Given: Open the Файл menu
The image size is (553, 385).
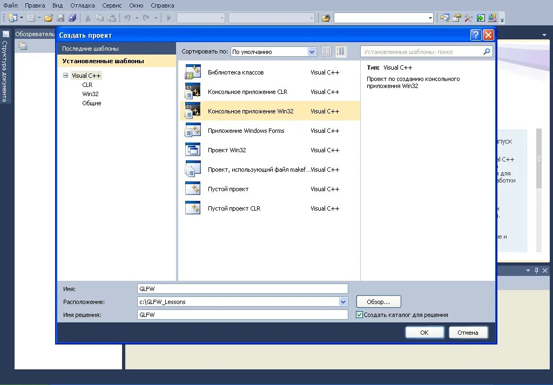Looking at the screenshot, I should [10, 5].
